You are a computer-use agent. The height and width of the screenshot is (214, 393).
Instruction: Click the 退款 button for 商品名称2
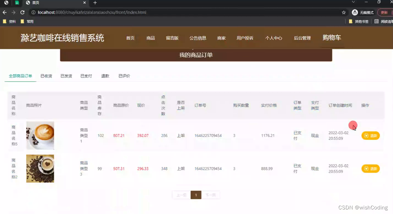(x=370, y=168)
